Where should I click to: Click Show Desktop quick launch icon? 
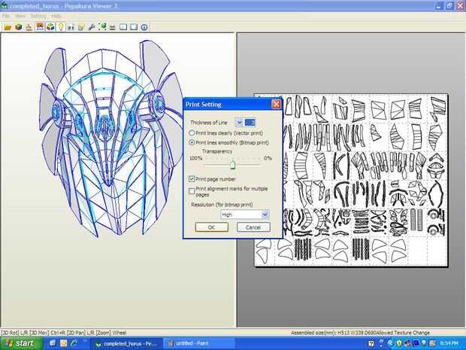tap(53, 343)
